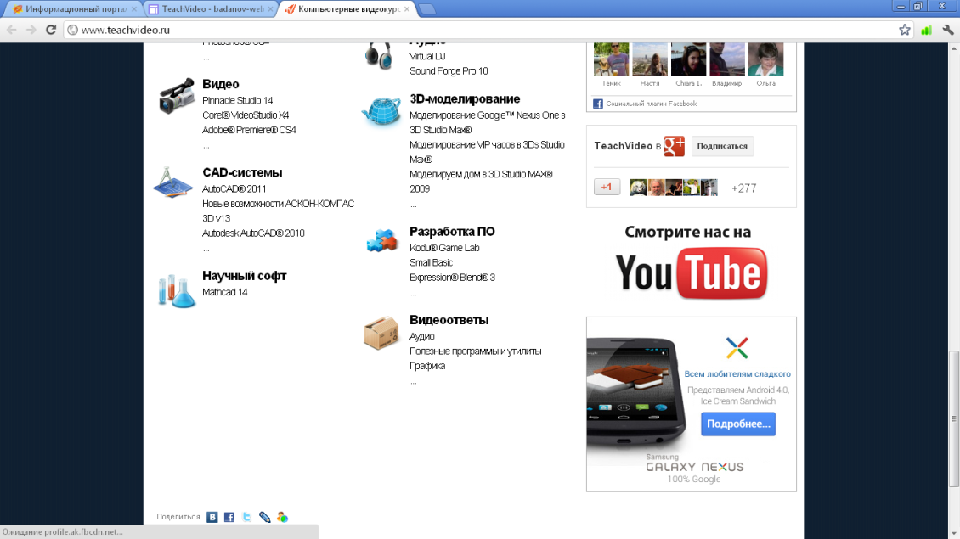Click the Google +1 button

607,188
